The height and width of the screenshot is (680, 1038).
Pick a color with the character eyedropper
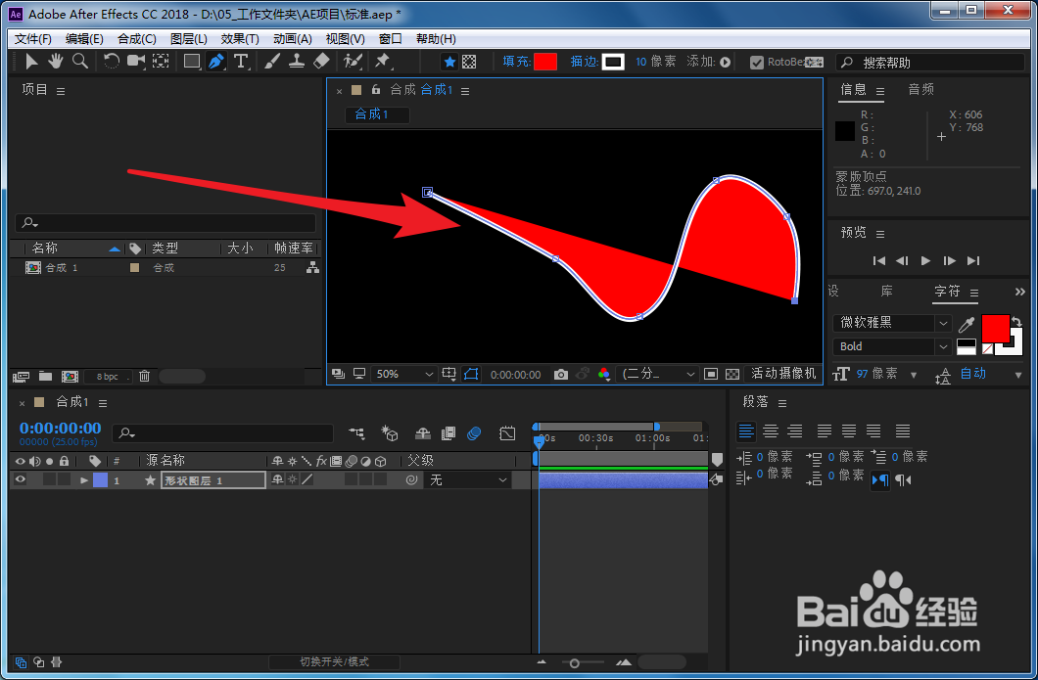967,324
